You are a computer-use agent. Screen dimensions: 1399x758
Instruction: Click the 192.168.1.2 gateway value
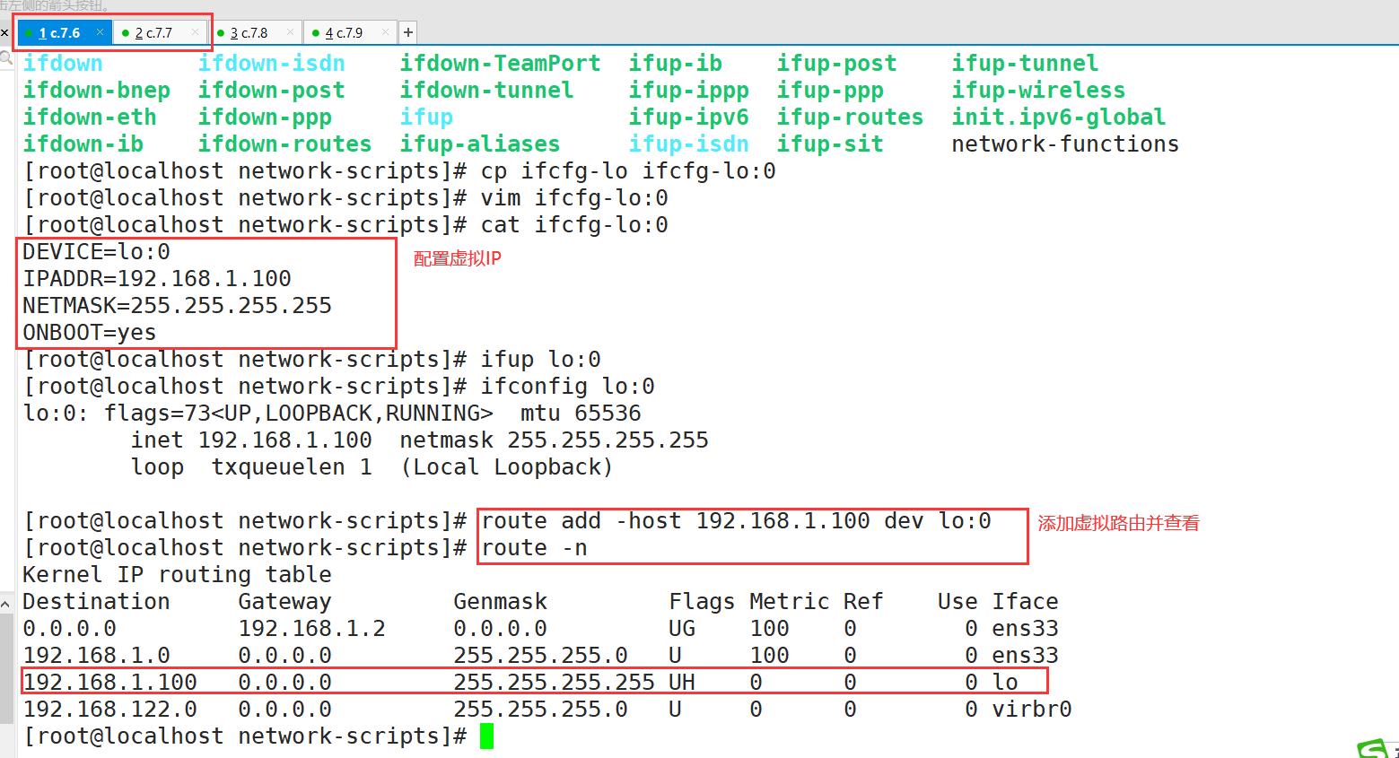pyautogui.click(x=311, y=629)
